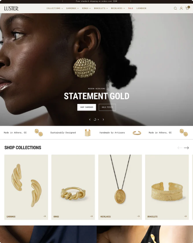
Task: Expand the Earrings menu dropdown
Action: coord(72,8)
